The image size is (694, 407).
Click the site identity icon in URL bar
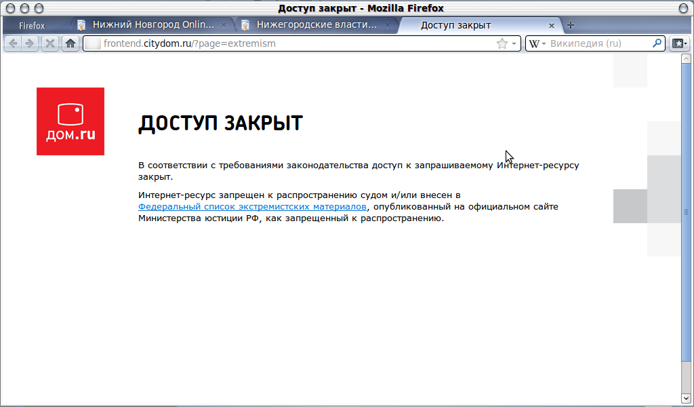pyautogui.click(x=92, y=43)
